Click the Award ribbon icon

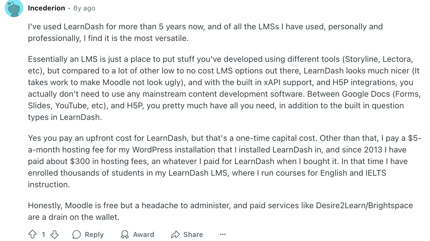pyautogui.click(x=125, y=234)
